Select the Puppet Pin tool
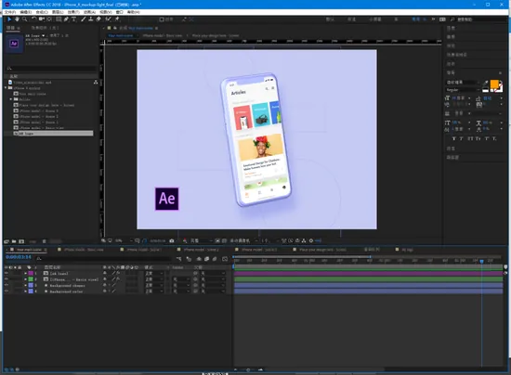This screenshot has width=511, height=375. pyautogui.click(x=117, y=19)
